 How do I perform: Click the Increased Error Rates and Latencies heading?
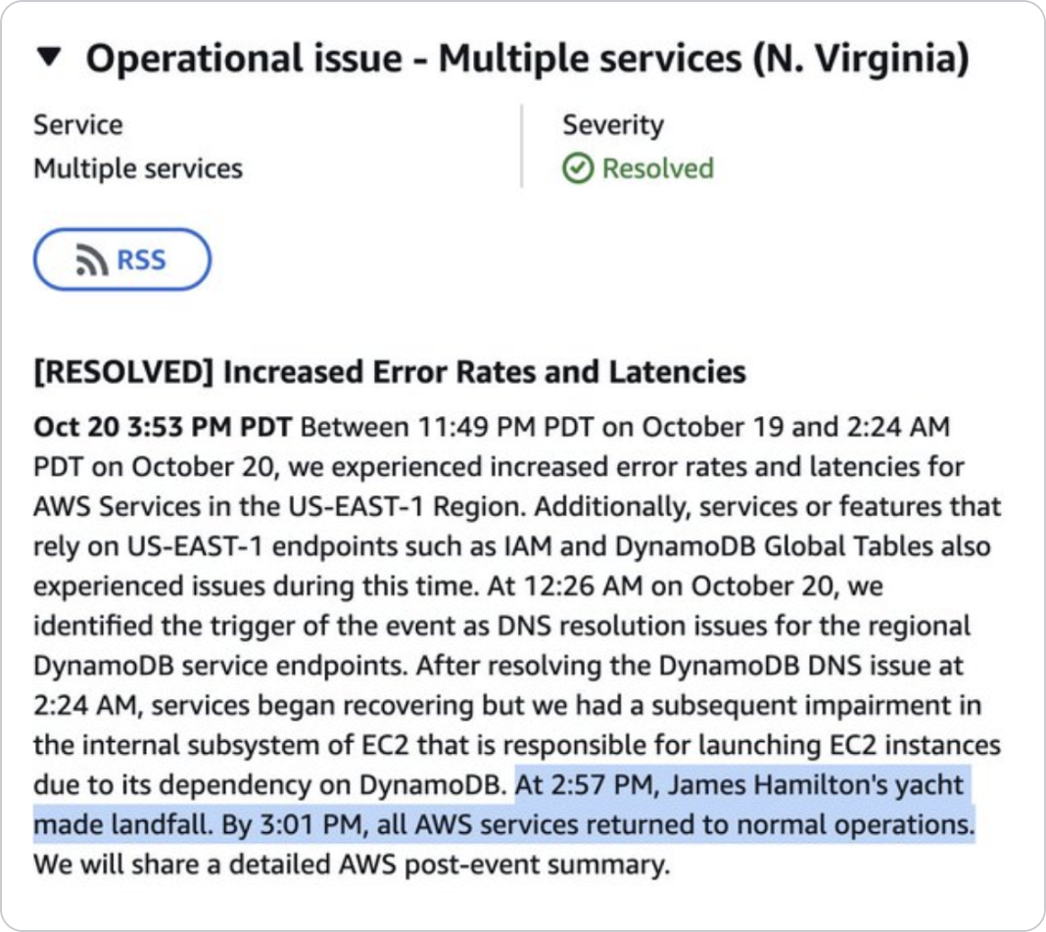point(389,372)
